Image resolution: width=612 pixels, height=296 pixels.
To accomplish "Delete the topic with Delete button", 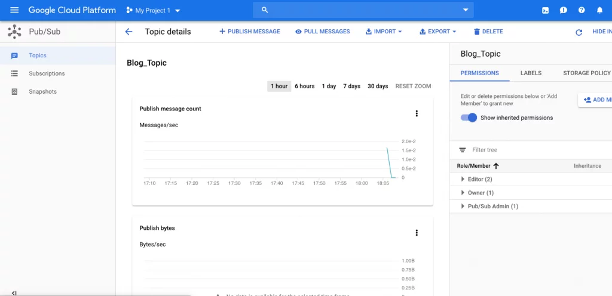I will [x=488, y=32].
